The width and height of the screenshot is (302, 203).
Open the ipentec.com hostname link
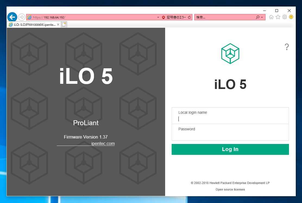pyautogui.click(x=103, y=144)
